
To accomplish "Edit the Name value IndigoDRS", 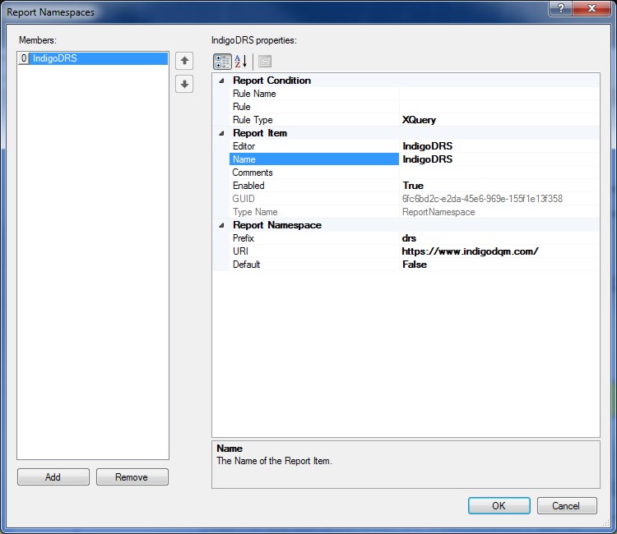I will coord(498,159).
